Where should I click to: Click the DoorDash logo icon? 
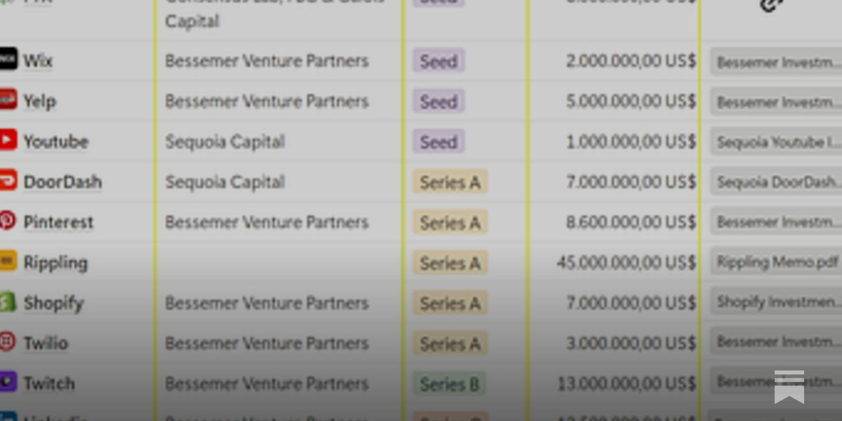[7, 181]
